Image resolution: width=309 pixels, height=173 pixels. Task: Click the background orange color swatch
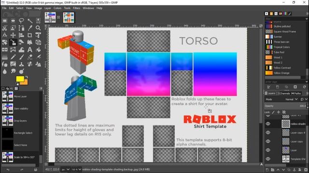(x=26, y=82)
